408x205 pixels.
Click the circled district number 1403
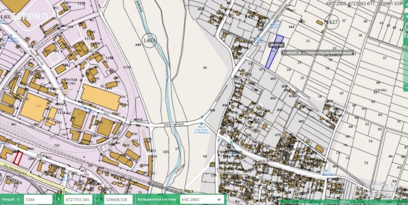[x=149, y=41]
